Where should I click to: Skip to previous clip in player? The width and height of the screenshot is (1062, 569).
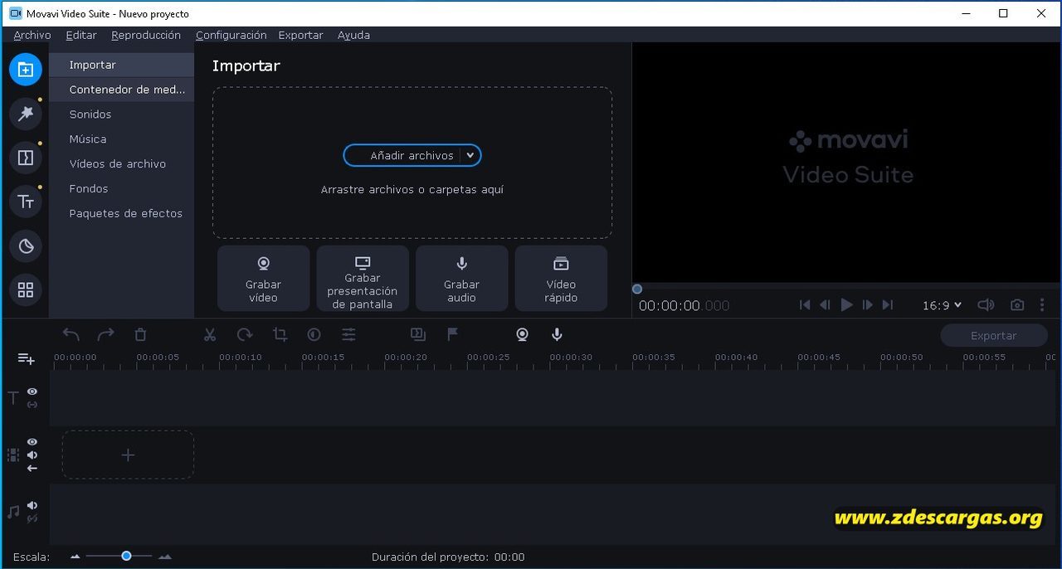pyautogui.click(x=805, y=304)
